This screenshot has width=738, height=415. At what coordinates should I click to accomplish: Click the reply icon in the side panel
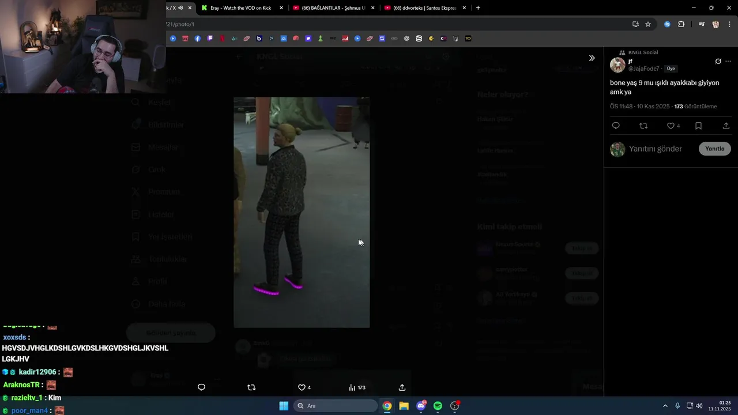(x=616, y=126)
